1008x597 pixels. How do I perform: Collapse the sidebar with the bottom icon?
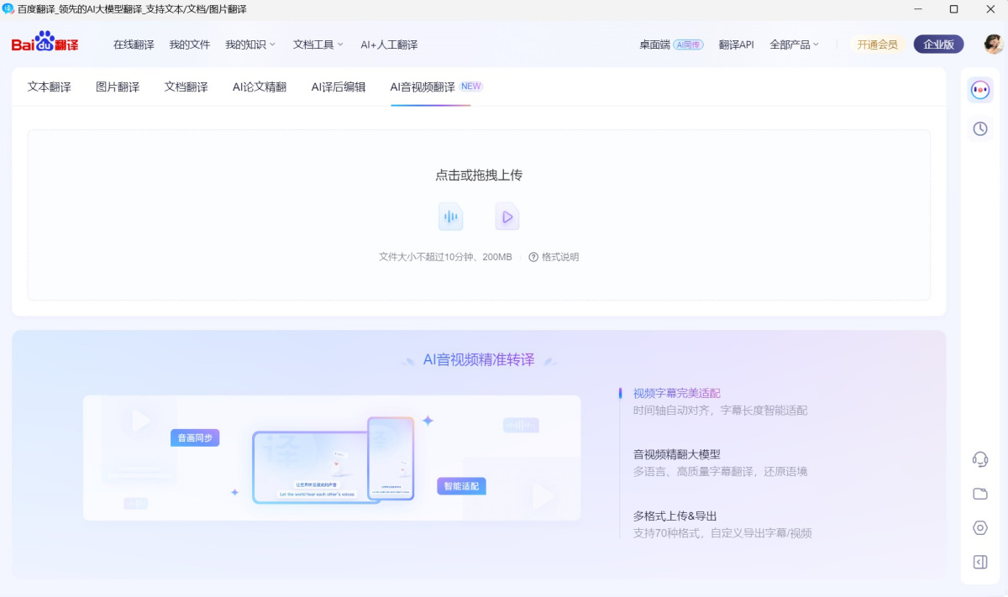pos(979,561)
